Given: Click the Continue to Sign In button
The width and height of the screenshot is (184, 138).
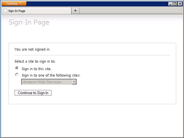Looking at the screenshot, I should (33, 93).
